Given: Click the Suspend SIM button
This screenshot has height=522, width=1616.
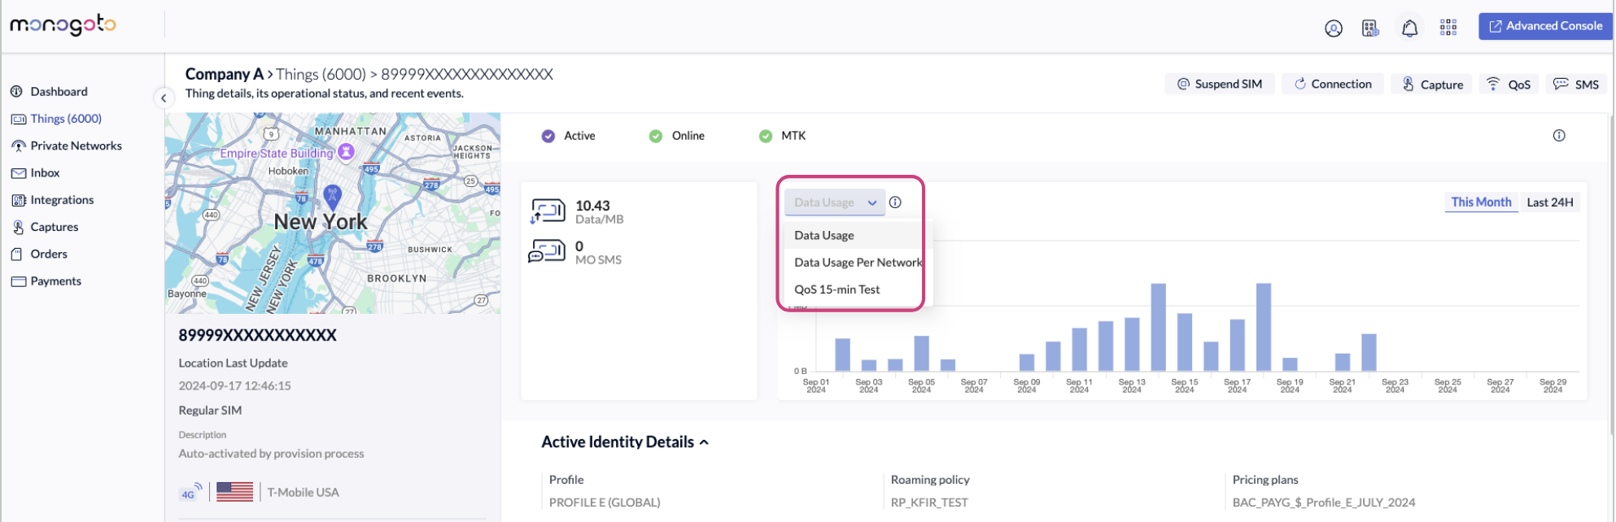Looking at the screenshot, I should (x=1219, y=85).
